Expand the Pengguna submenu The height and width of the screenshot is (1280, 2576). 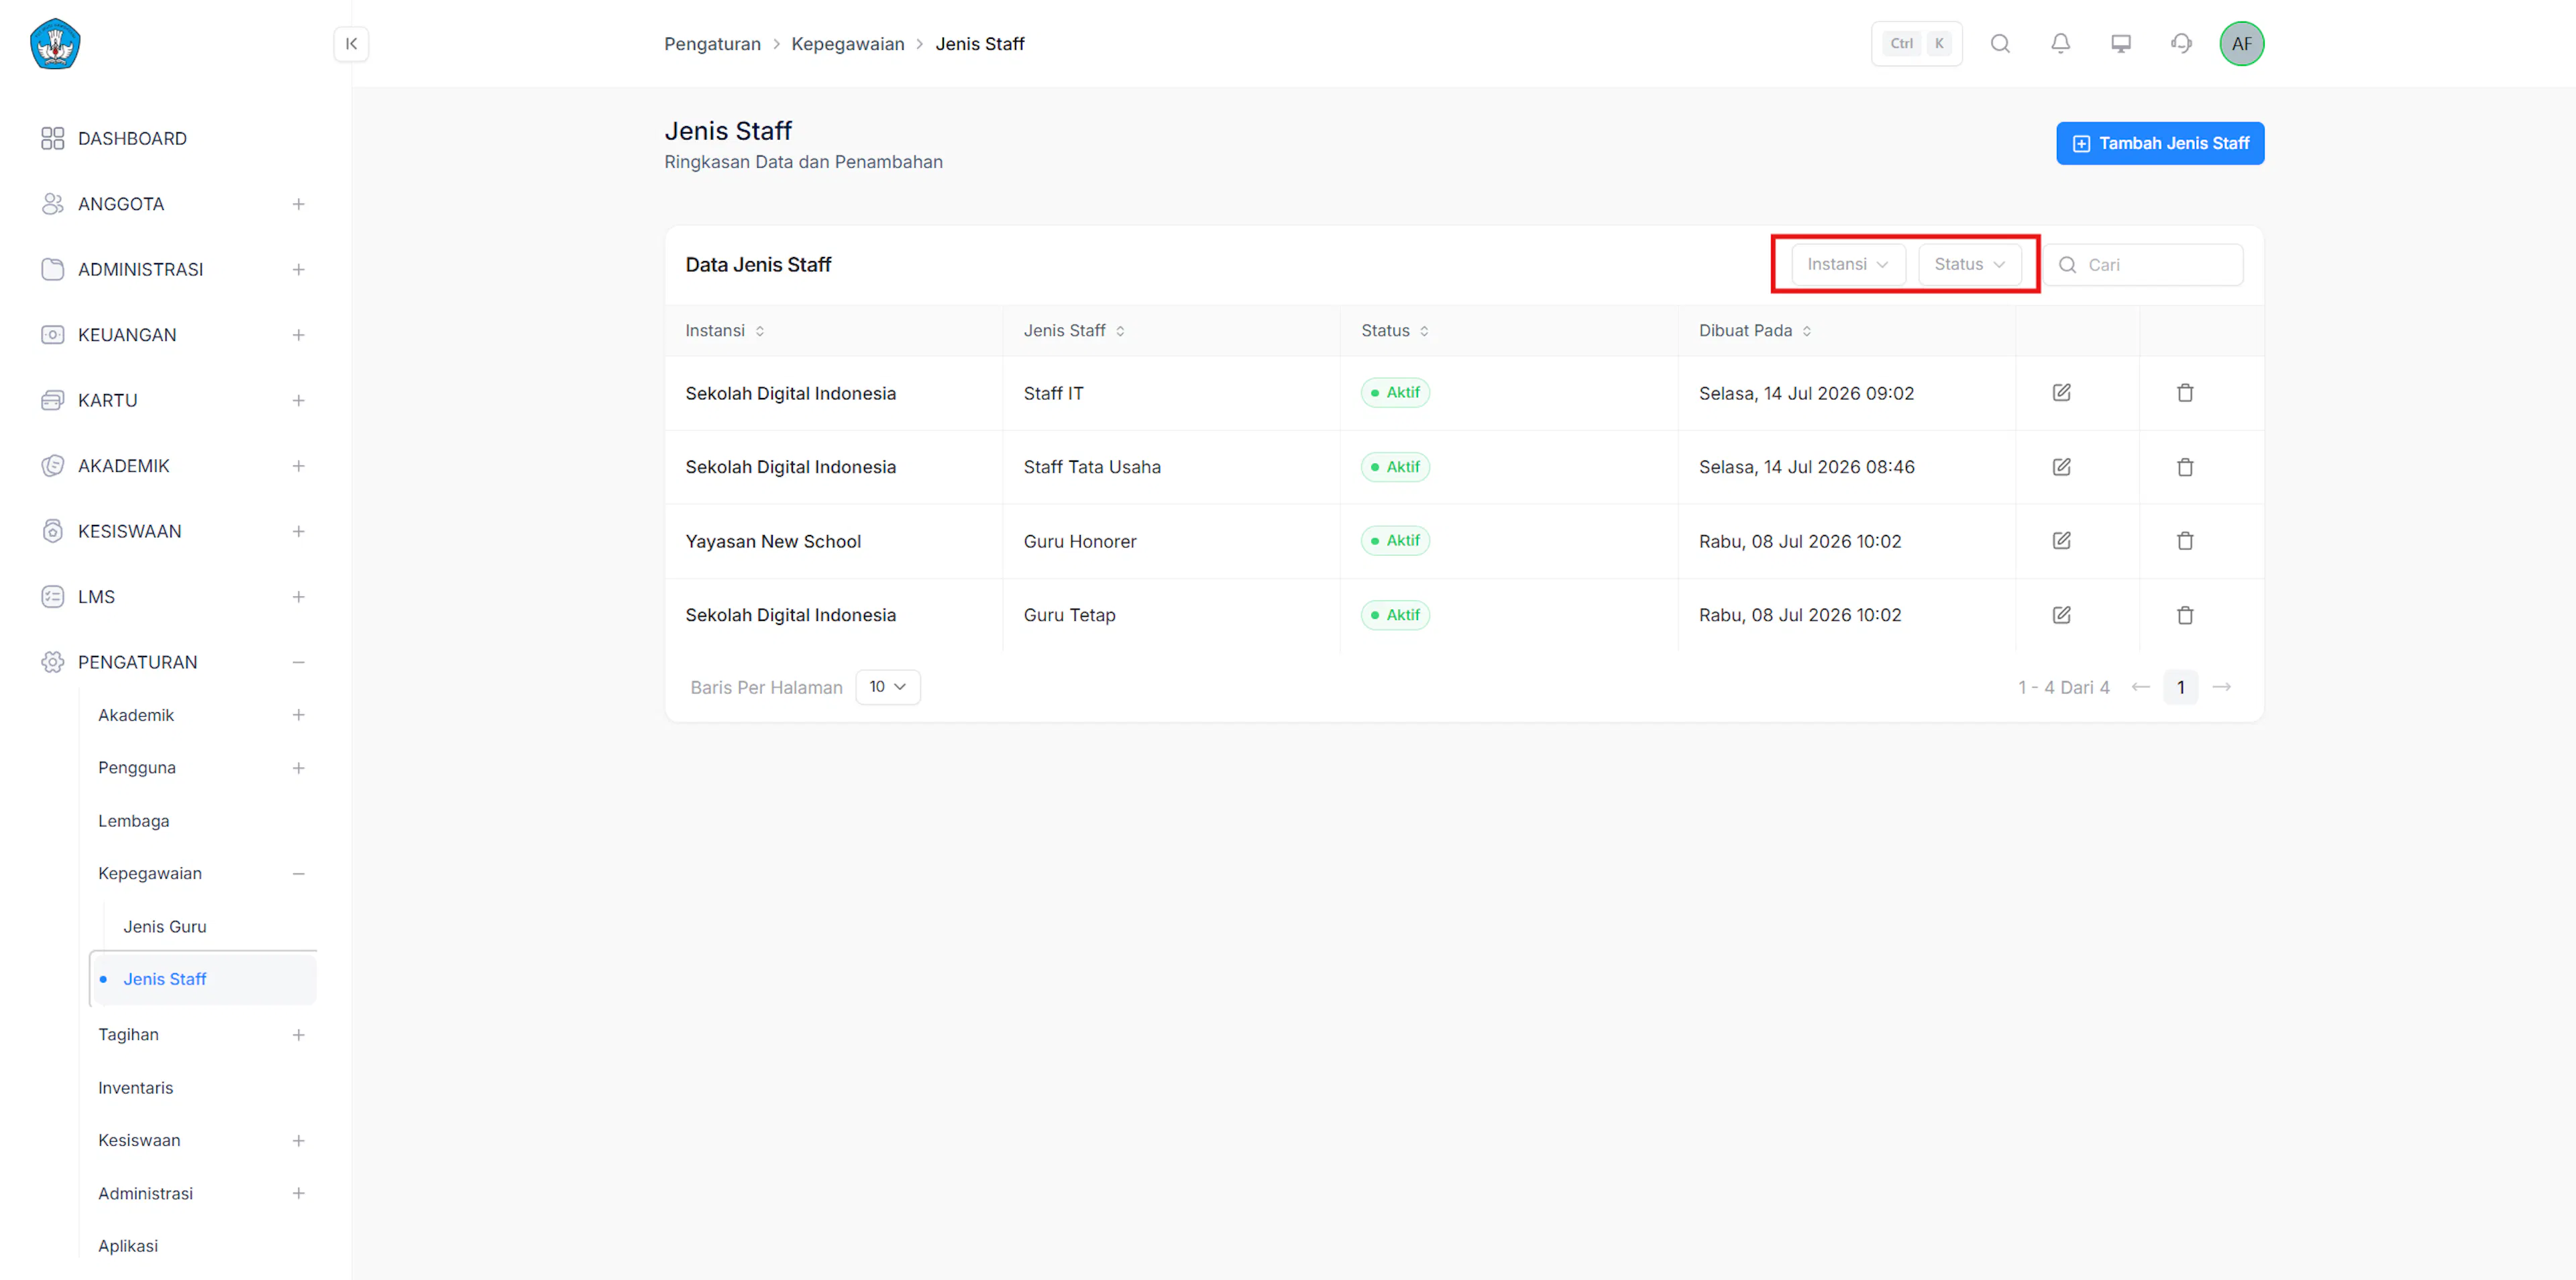point(298,768)
